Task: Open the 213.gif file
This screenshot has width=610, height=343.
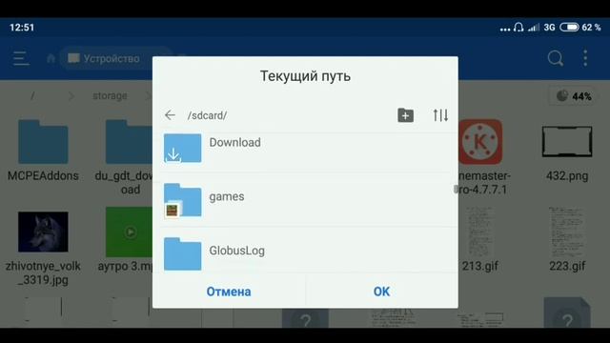Action: (x=480, y=240)
